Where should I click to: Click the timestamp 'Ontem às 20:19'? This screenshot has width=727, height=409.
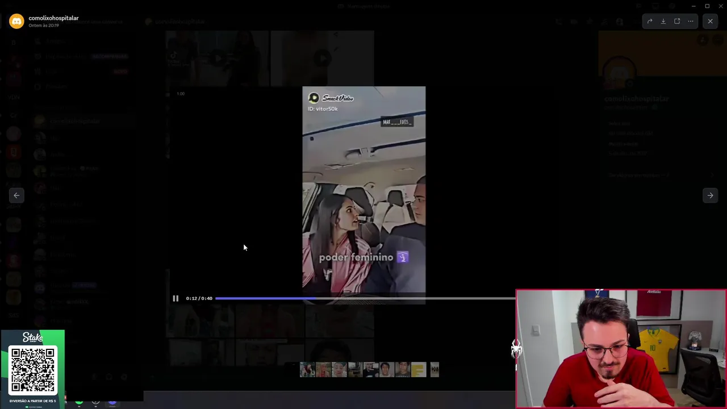pyautogui.click(x=44, y=26)
